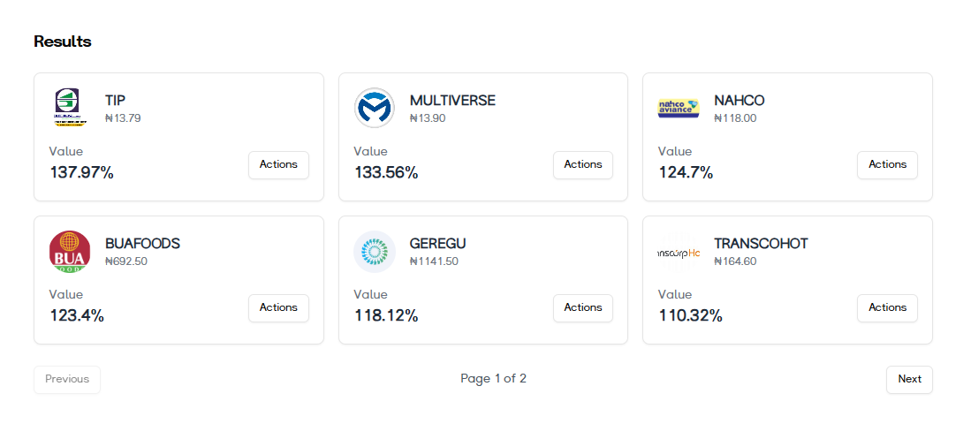Go to the Next results page
The width and height of the screenshot is (971, 424).
[x=909, y=380]
